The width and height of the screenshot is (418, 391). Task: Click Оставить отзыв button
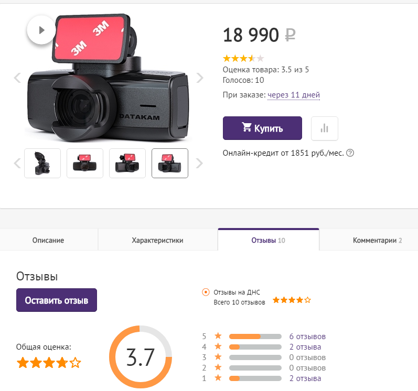coord(57,300)
